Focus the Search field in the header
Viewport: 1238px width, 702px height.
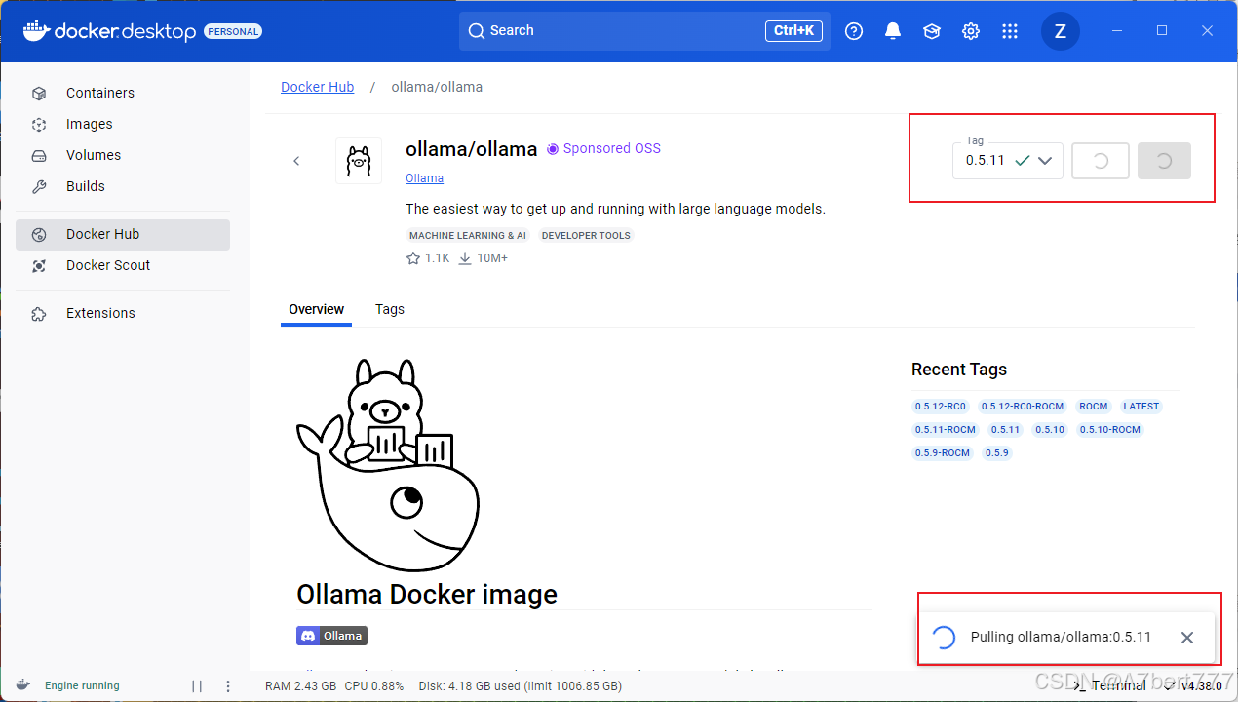pyautogui.click(x=645, y=31)
